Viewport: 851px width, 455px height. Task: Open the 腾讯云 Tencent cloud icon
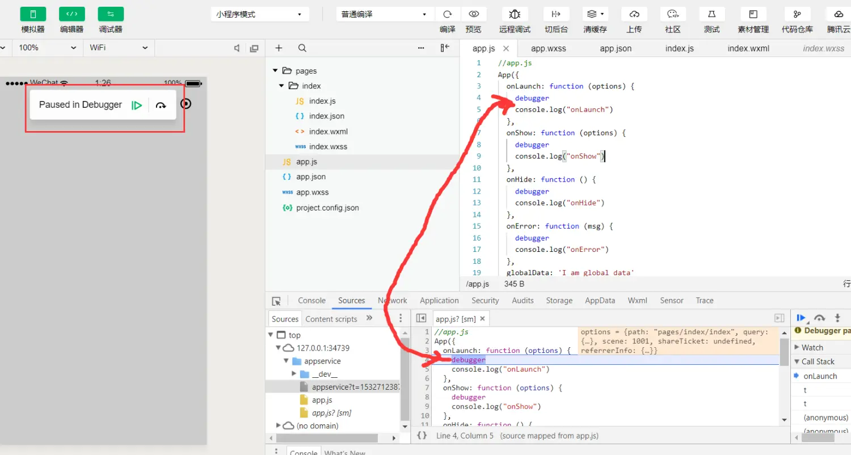click(x=839, y=14)
